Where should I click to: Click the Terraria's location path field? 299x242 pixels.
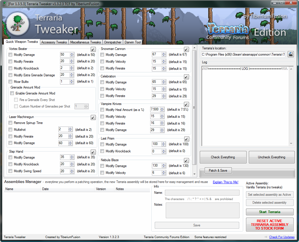(243, 54)
